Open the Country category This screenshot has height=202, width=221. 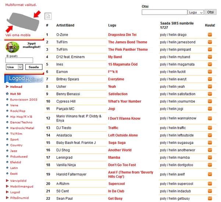pos(16,145)
